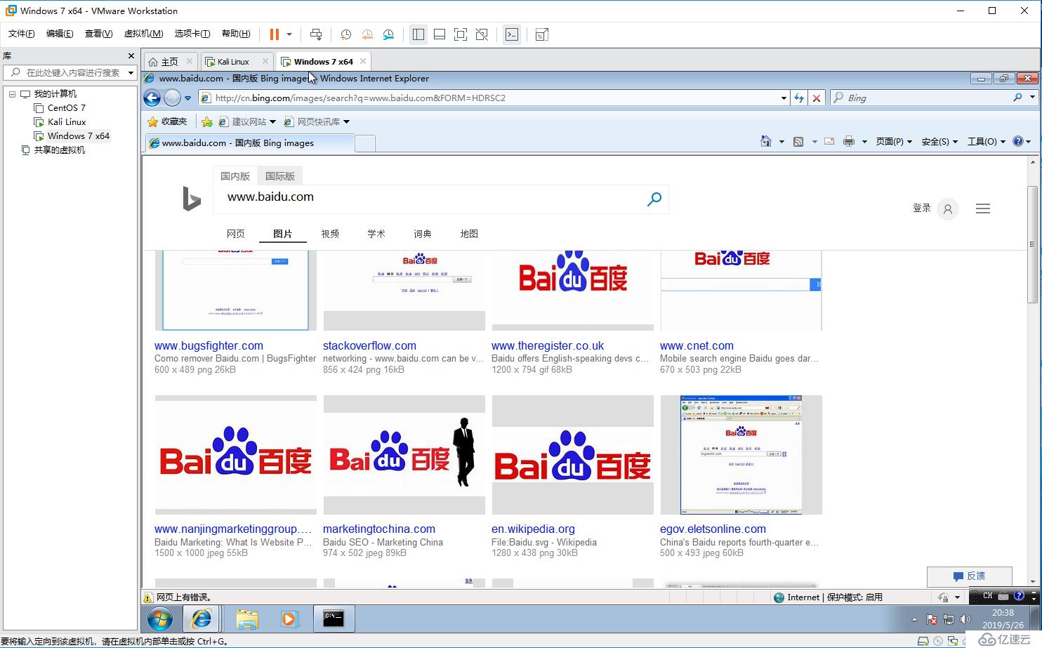This screenshot has height=648, width=1042.
Task: Click the magnifier icon in IE search box
Action: pyautogui.click(x=1017, y=98)
